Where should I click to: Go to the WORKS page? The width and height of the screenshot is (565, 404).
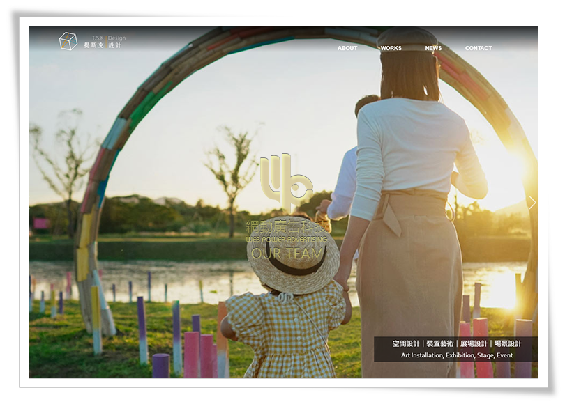tap(391, 48)
